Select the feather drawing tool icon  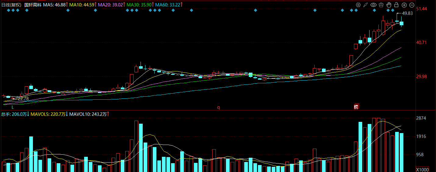366,5
